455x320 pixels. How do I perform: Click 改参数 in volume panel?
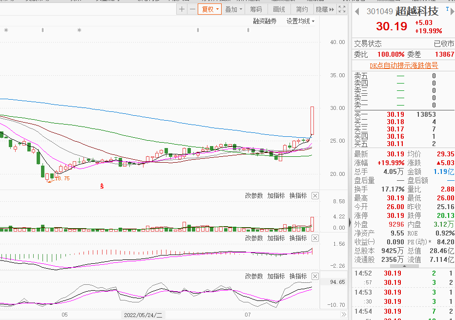254,196
